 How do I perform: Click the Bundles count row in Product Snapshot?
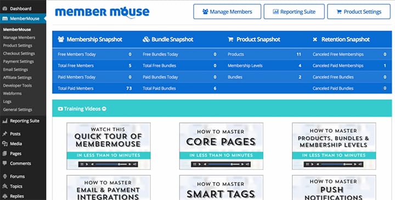[264, 77]
